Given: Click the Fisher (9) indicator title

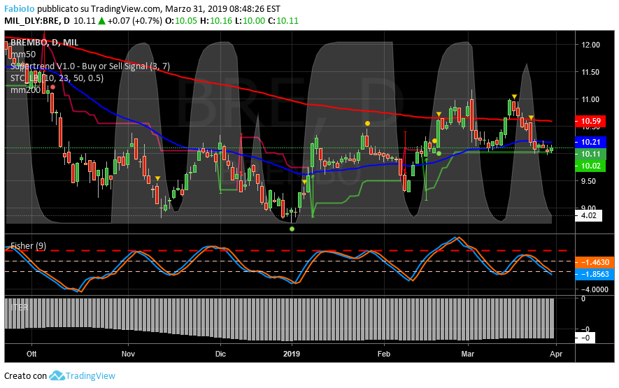Looking at the screenshot, I should click(28, 246).
